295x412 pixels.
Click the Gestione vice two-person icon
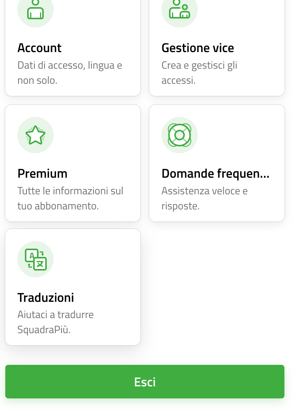[x=180, y=9]
